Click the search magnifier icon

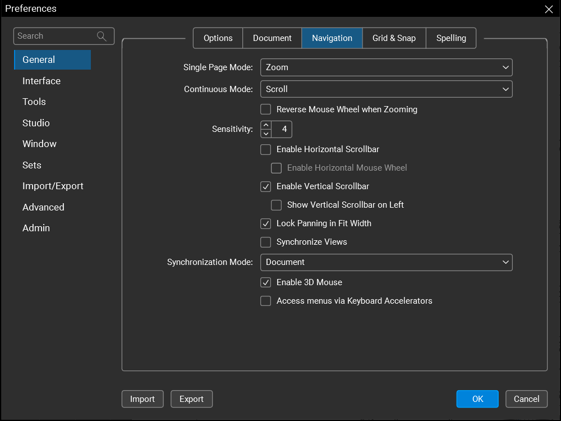click(x=102, y=36)
